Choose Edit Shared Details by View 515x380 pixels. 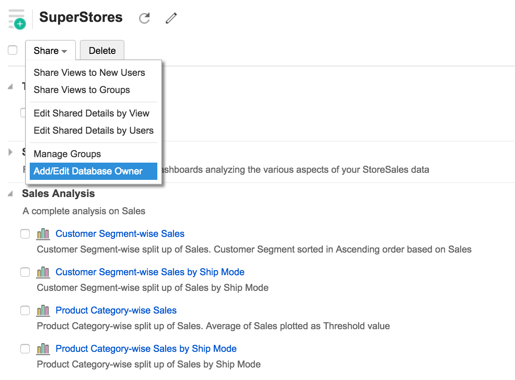[92, 113]
